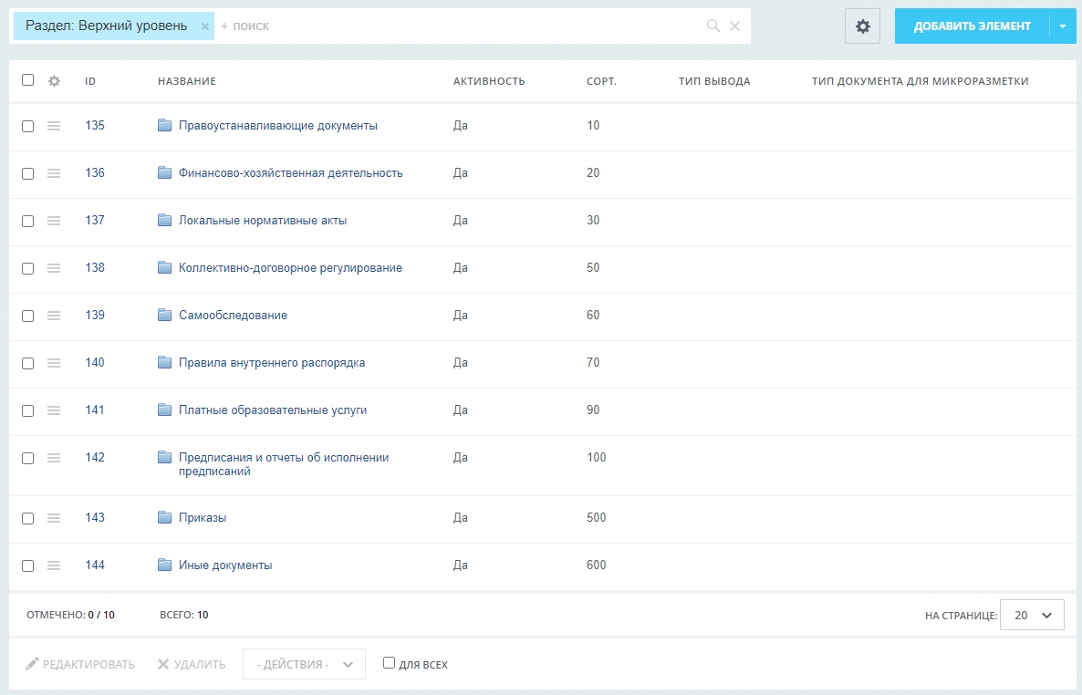The image size is (1082, 695).
Task: Open grid settings gear button near search
Action: pyautogui.click(x=862, y=26)
